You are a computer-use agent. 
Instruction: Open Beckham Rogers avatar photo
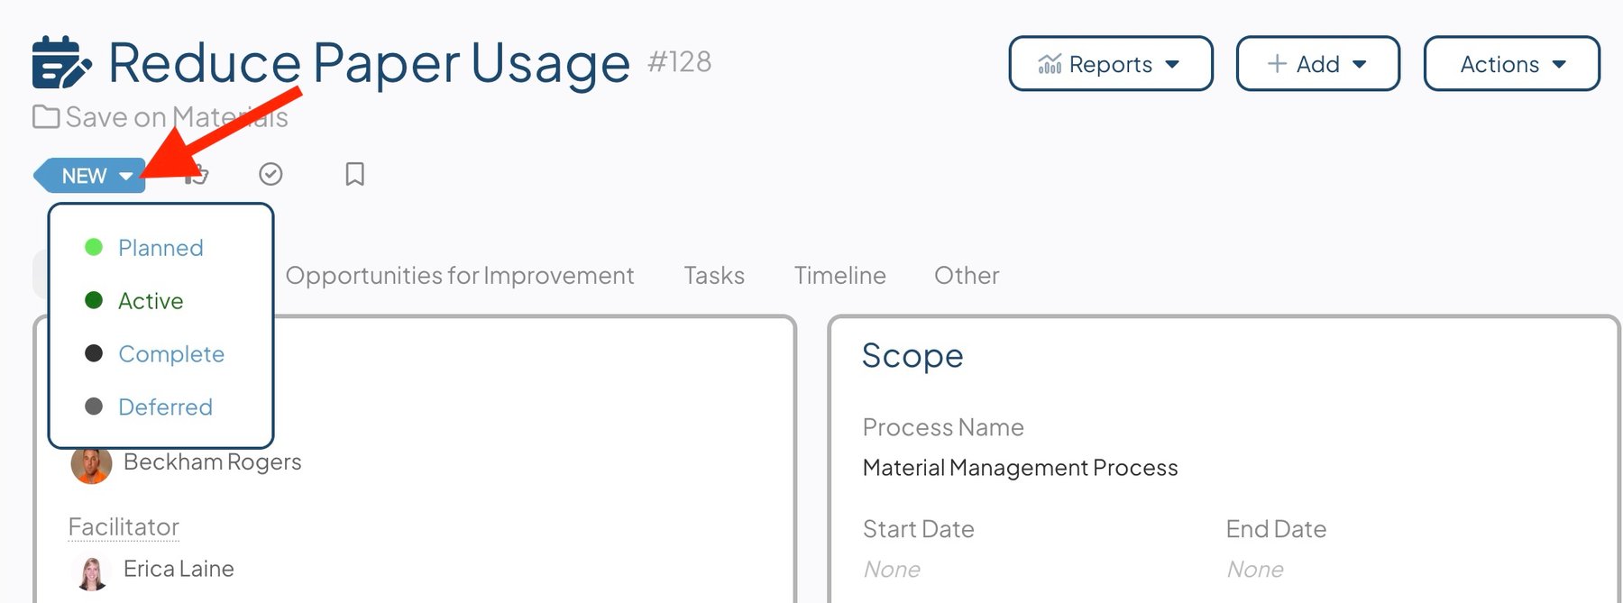[91, 464]
